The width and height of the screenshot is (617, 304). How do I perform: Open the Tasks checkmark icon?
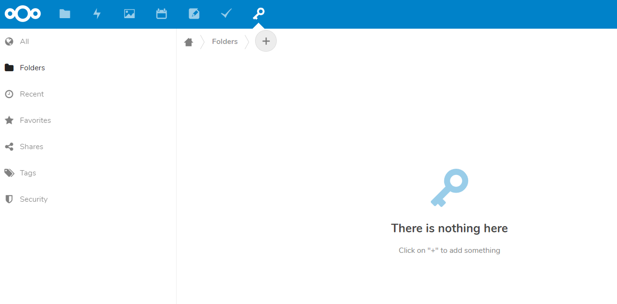226,14
